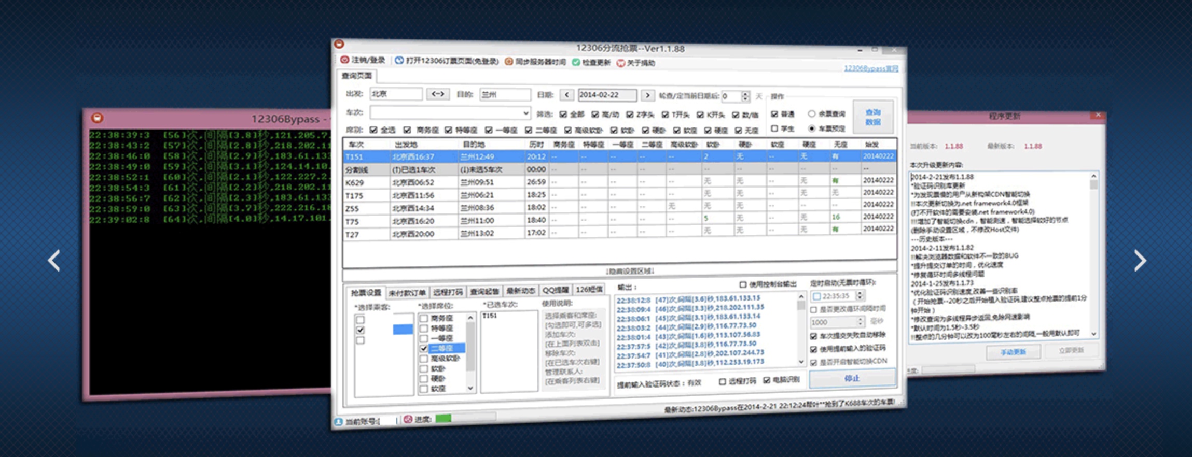This screenshot has width=1192, height=457.
Task: Click the swap departure and destination arrow button
Action: click(x=438, y=94)
